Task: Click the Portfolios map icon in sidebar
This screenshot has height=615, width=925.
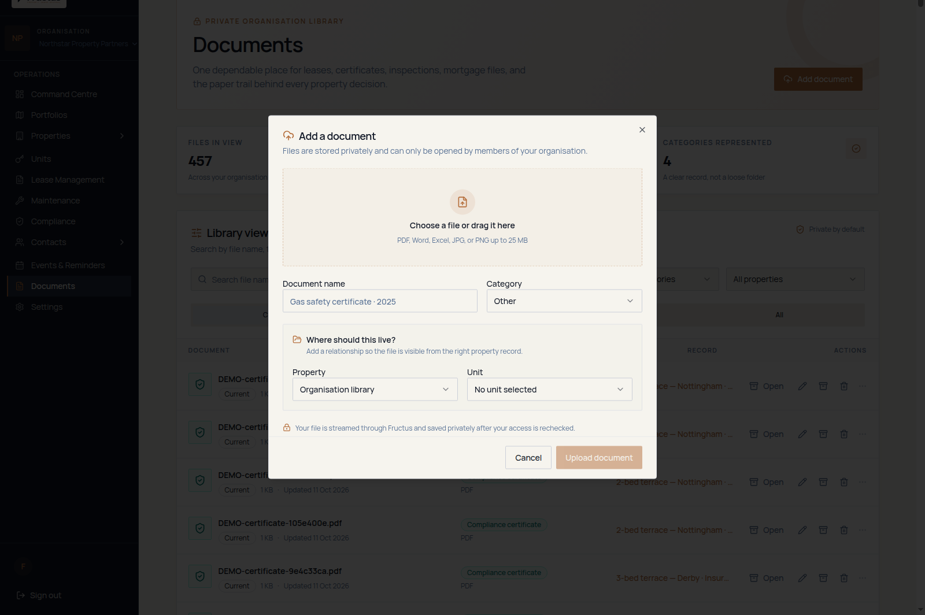Action: (x=20, y=115)
